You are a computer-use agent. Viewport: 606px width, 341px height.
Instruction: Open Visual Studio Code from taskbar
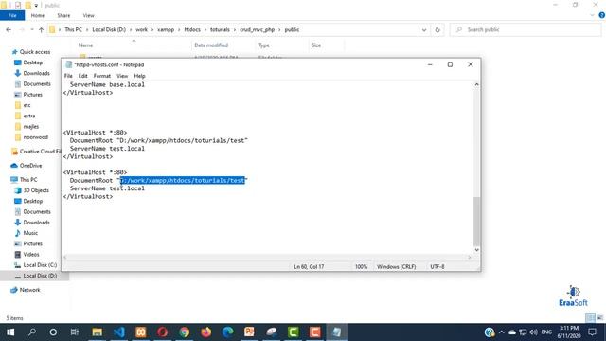coord(119,332)
